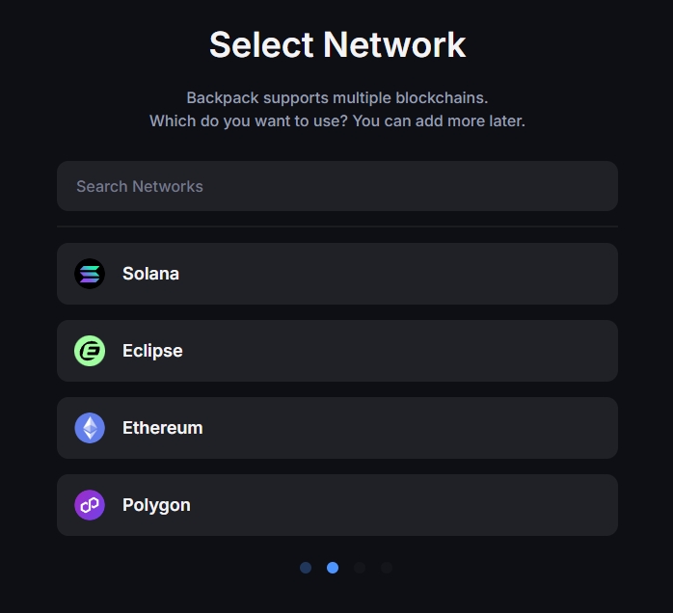This screenshot has height=613, width=673.
Task: Click the Select Network heading
Action: point(336,44)
